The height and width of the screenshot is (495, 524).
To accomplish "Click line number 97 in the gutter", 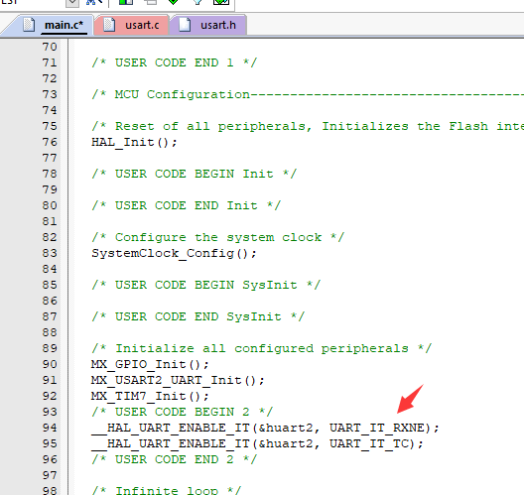I will [x=50, y=475].
